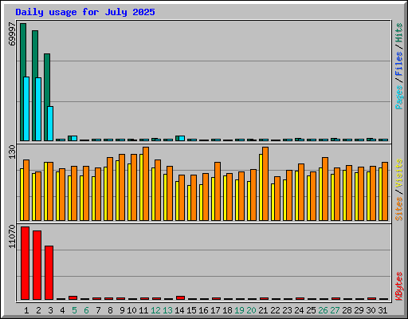Click day 21 yellow visits bar
The width and height of the screenshot is (408, 319).
point(261,187)
